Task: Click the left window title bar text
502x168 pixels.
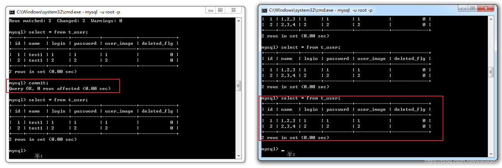Action: click(x=68, y=12)
